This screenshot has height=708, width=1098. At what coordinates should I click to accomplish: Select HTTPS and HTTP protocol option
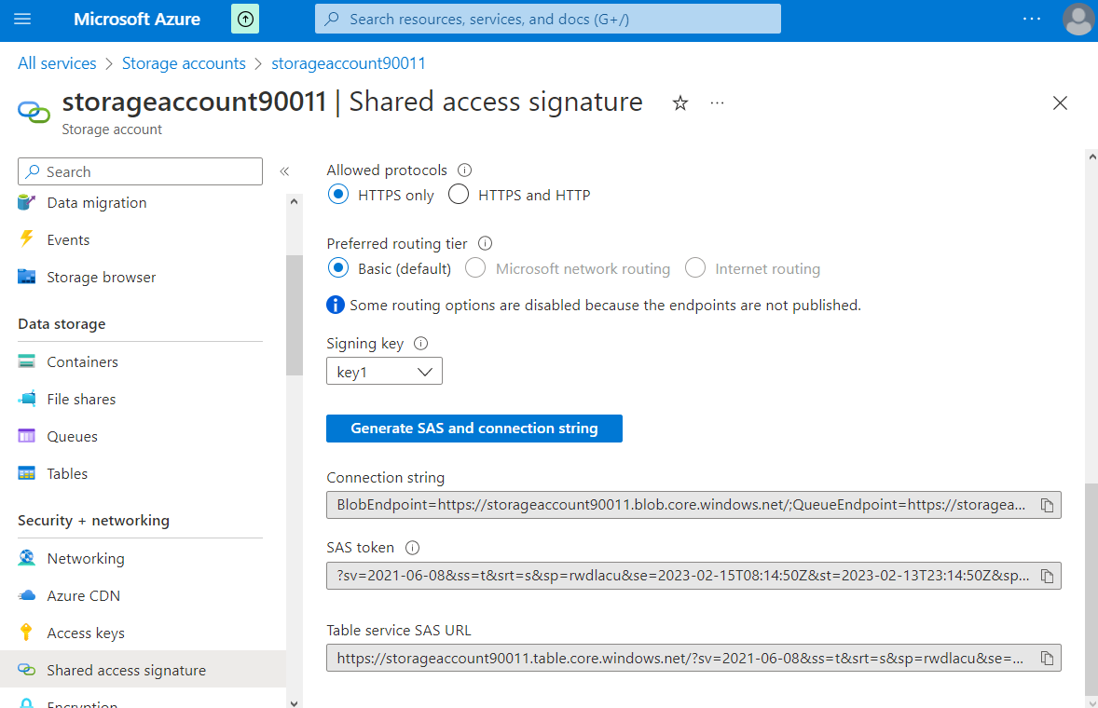[459, 195]
